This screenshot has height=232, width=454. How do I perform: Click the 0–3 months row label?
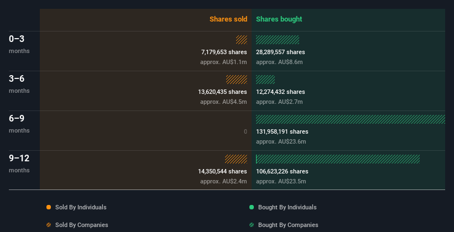click(x=19, y=44)
